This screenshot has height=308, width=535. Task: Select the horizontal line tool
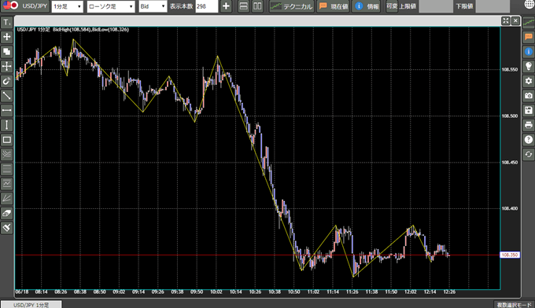(x=6, y=110)
